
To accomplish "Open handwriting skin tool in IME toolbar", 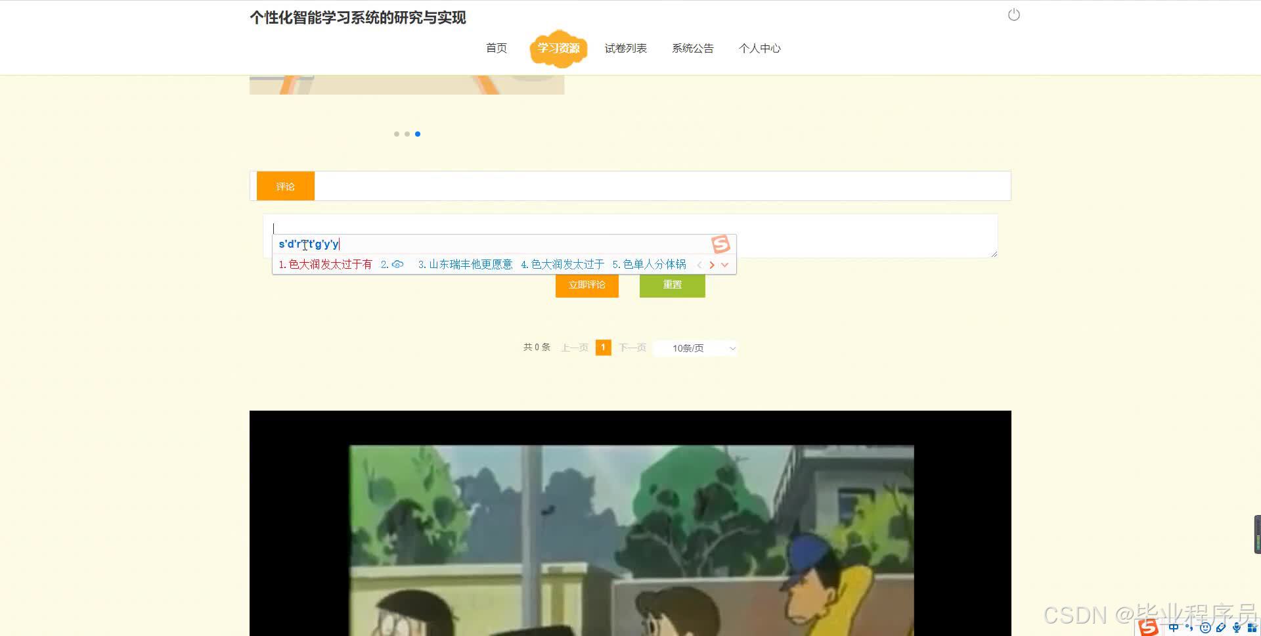I will click(x=1221, y=627).
